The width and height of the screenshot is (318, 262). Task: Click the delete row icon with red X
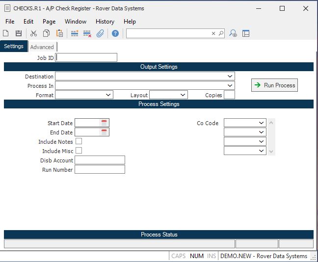coord(87,33)
